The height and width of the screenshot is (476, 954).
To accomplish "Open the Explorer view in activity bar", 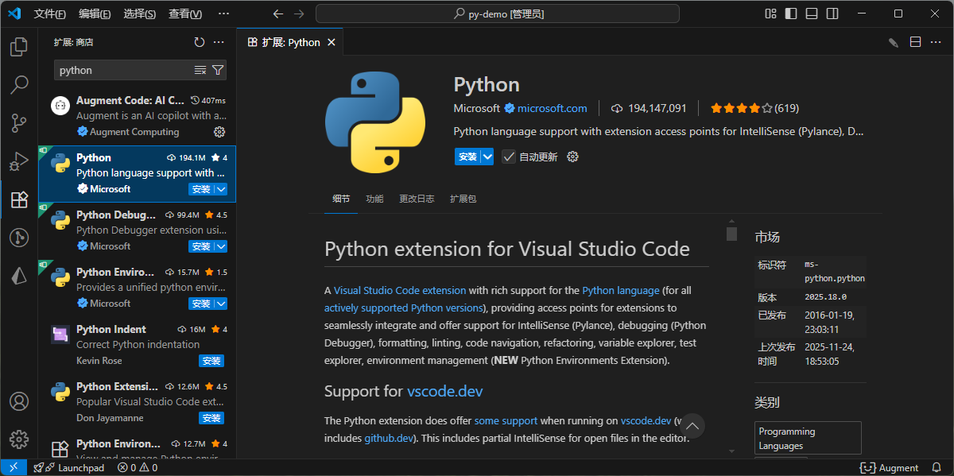I will point(19,47).
